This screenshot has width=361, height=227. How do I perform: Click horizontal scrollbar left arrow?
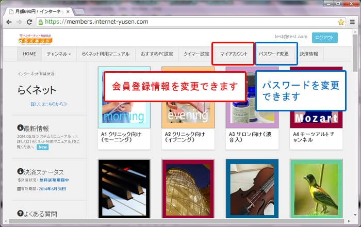click(x=6, y=221)
